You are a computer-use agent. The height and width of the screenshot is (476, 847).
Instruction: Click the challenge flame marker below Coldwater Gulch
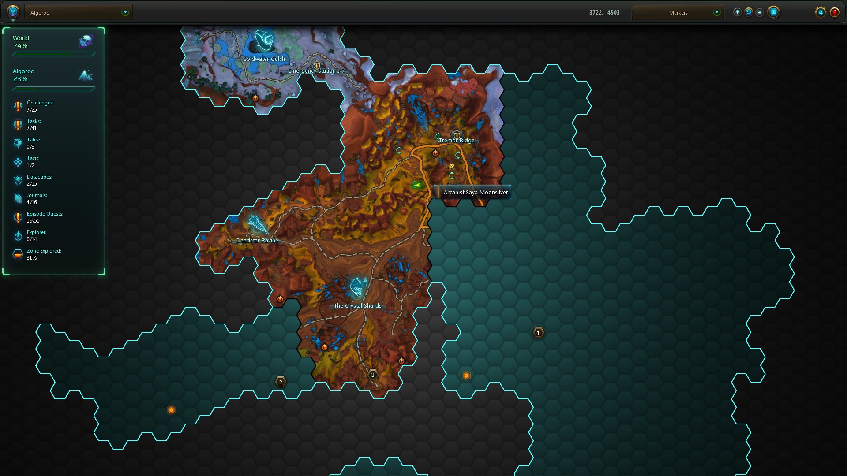click(x=255, y=98)
